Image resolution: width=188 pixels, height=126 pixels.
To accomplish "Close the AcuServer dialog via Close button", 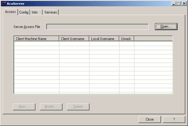I will pos(150,119).
